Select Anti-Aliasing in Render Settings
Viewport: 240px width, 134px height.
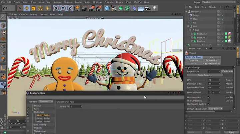point(40,125)
